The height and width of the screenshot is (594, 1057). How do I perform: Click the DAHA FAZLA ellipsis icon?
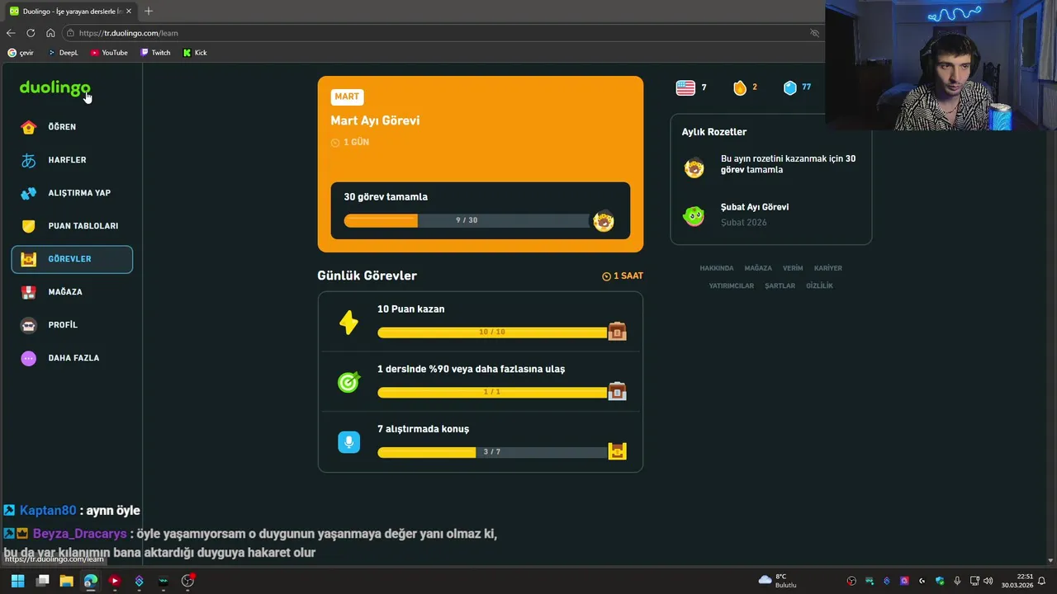coord(29,358)
